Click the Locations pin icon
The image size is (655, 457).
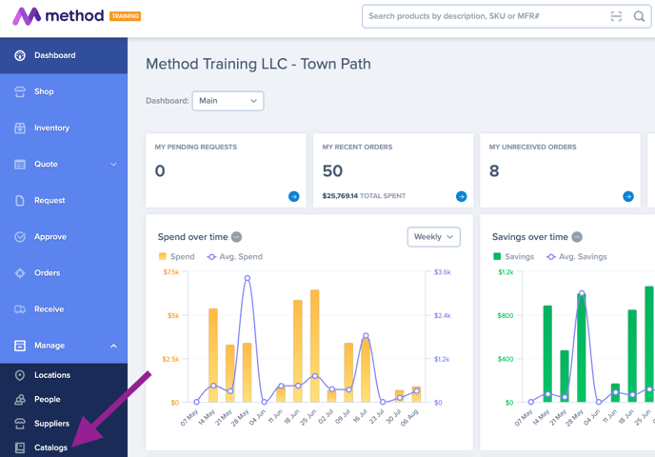point(20,375)
